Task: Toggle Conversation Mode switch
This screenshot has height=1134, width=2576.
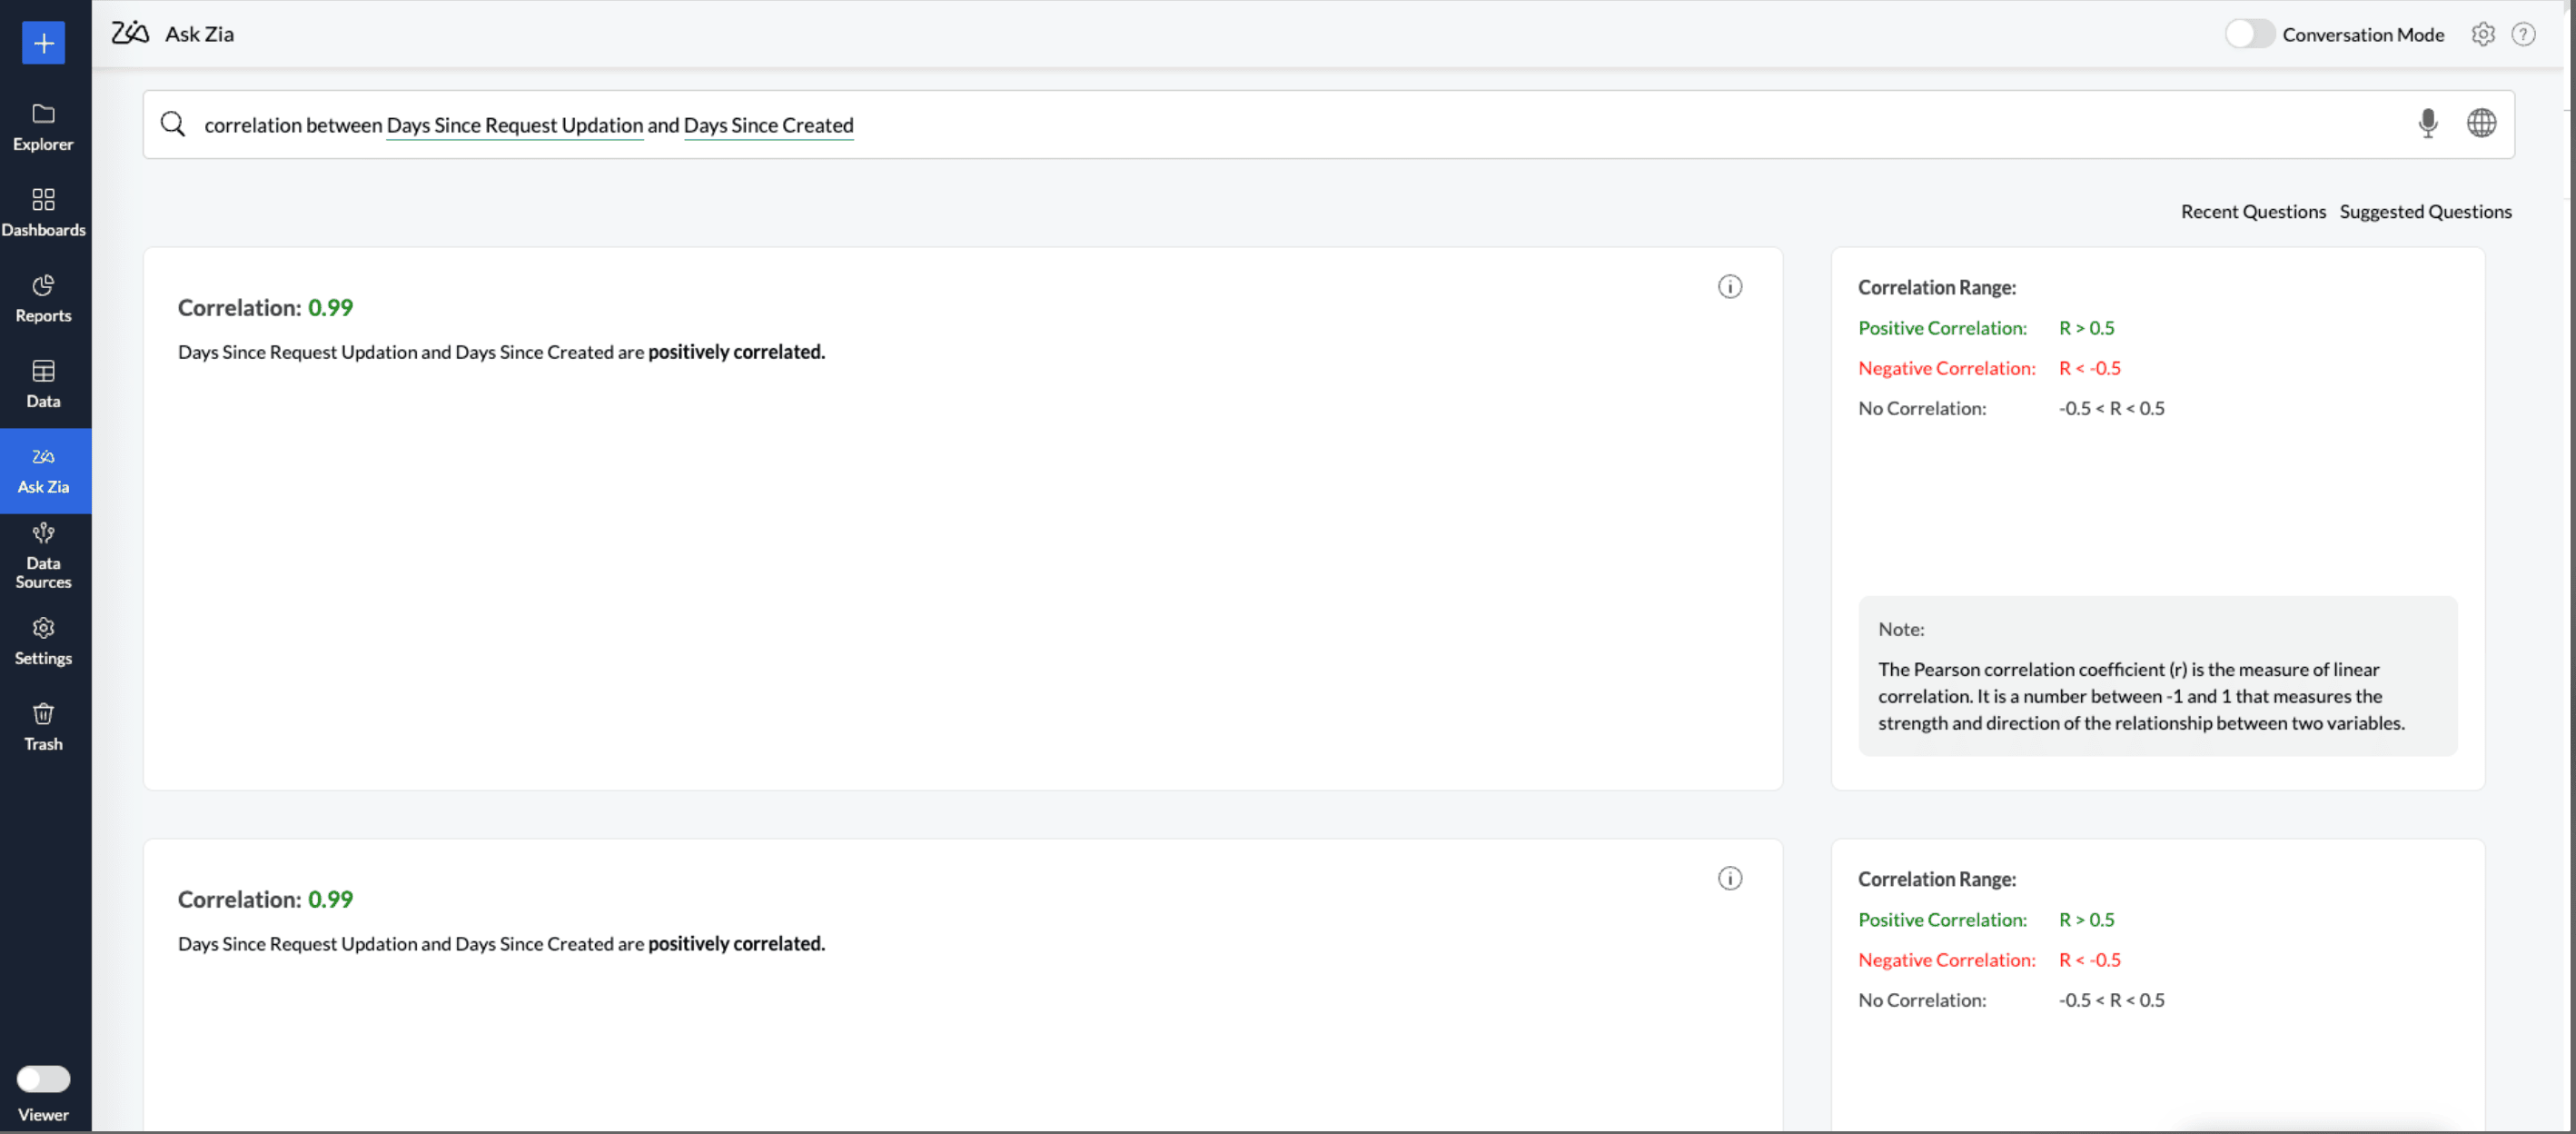Action: (2249, 35)
